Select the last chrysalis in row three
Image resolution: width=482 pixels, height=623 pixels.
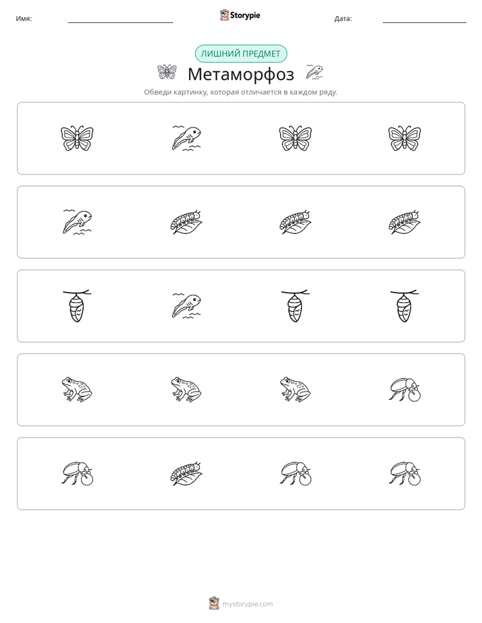coord(404,306)
